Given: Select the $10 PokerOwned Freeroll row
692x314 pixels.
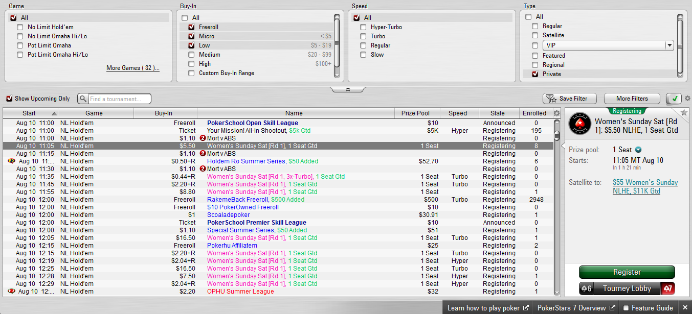Looking at the screenshot, I should (x=278, y=207).
